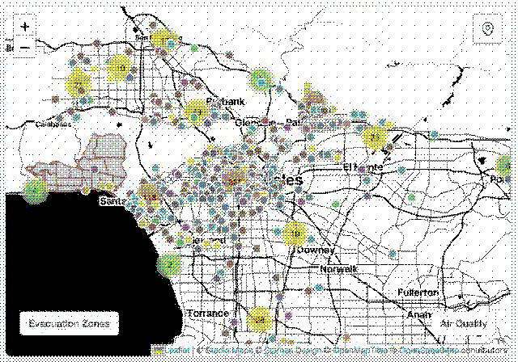Click the locate-me pin icon

(487, 29)
